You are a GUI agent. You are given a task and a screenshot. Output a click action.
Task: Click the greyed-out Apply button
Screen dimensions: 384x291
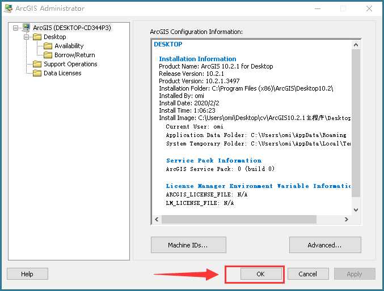pos(355,274)
